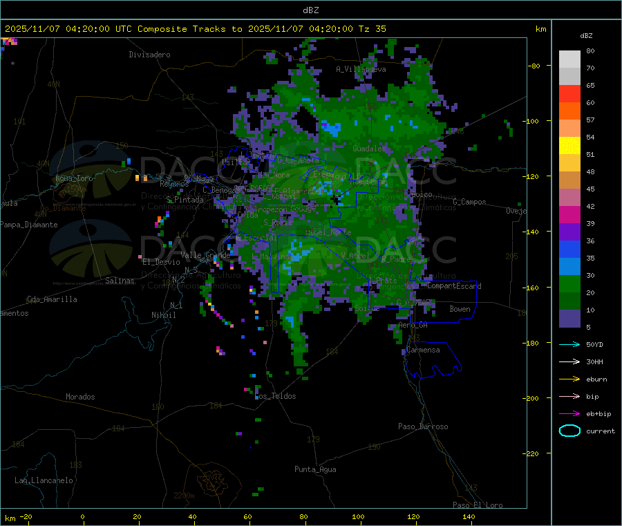Click the Carmensa map label

(x=423, y=350)
